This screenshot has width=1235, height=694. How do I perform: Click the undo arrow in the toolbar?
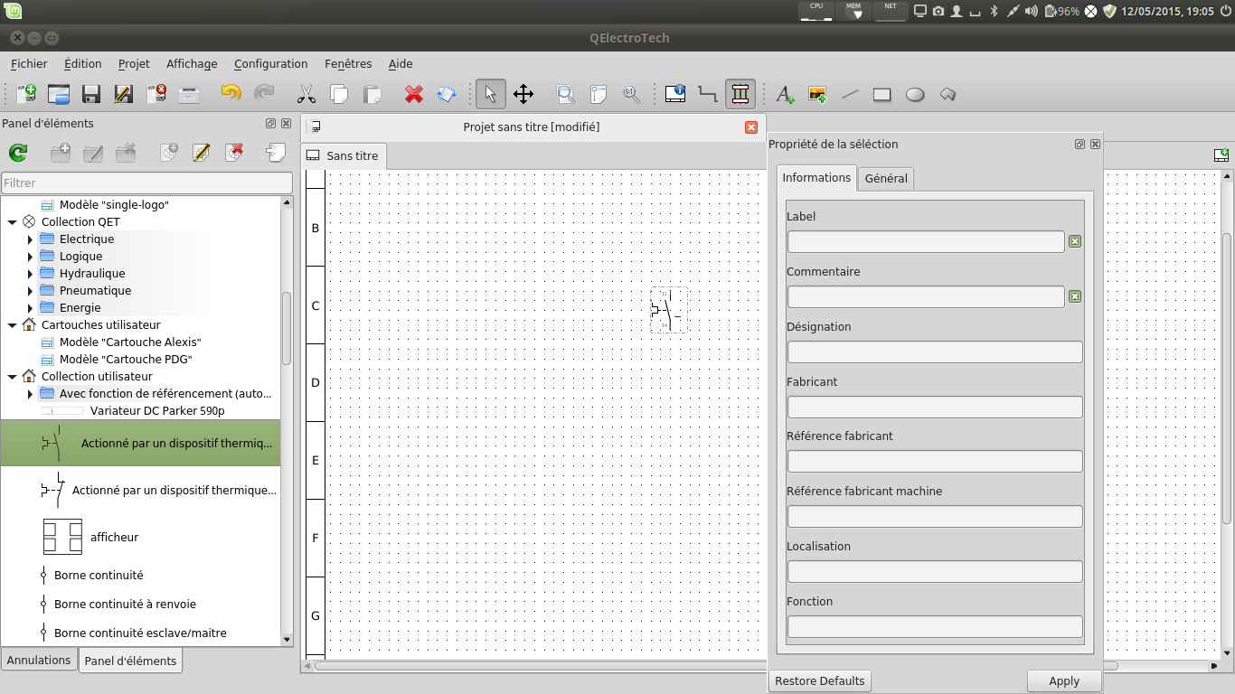[x=231, y=94]
